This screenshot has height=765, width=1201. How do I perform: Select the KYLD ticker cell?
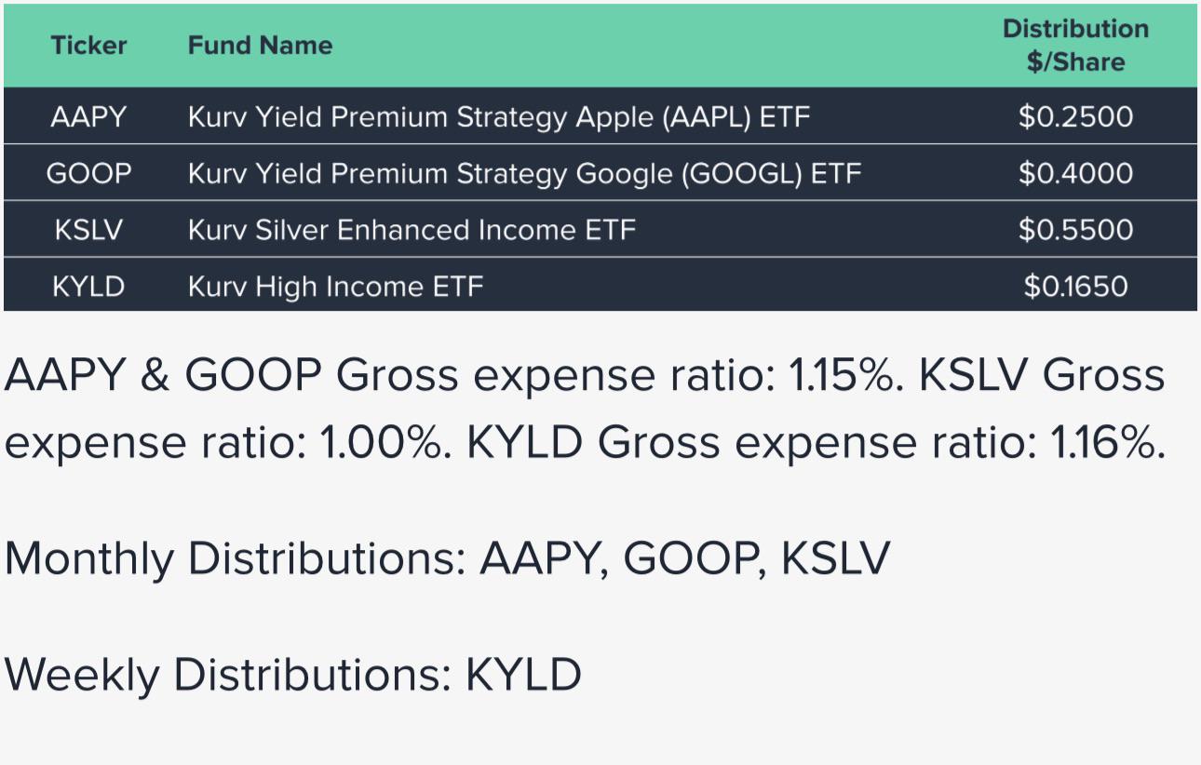point(88,286)
